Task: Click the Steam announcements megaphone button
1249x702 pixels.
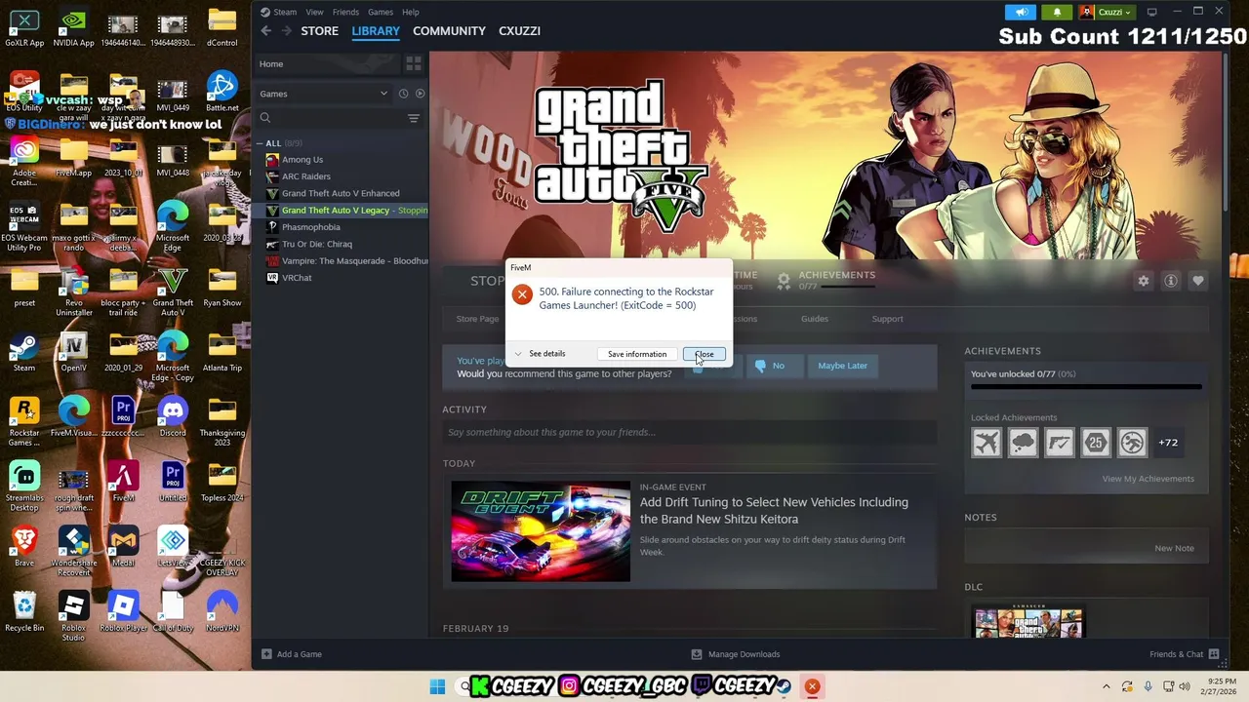Action: pos(1021,12)
